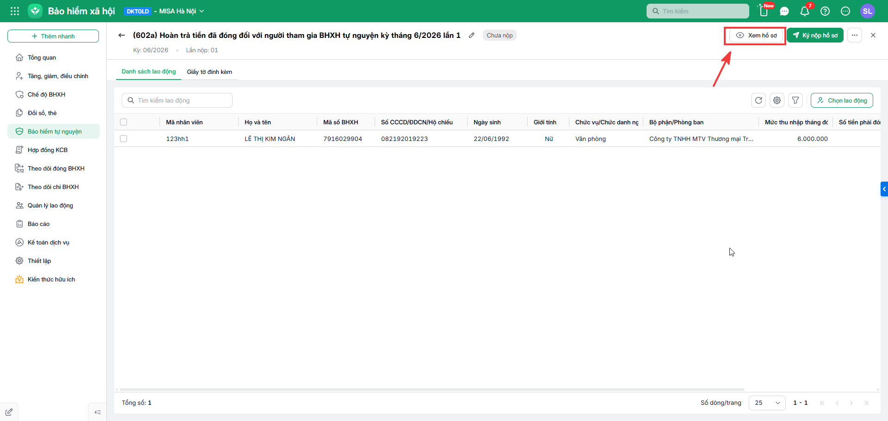This screenshot has height=421, width=888.
Task: Open the New device notification icon
Action: pyautogui.click(x=764, y=11)
